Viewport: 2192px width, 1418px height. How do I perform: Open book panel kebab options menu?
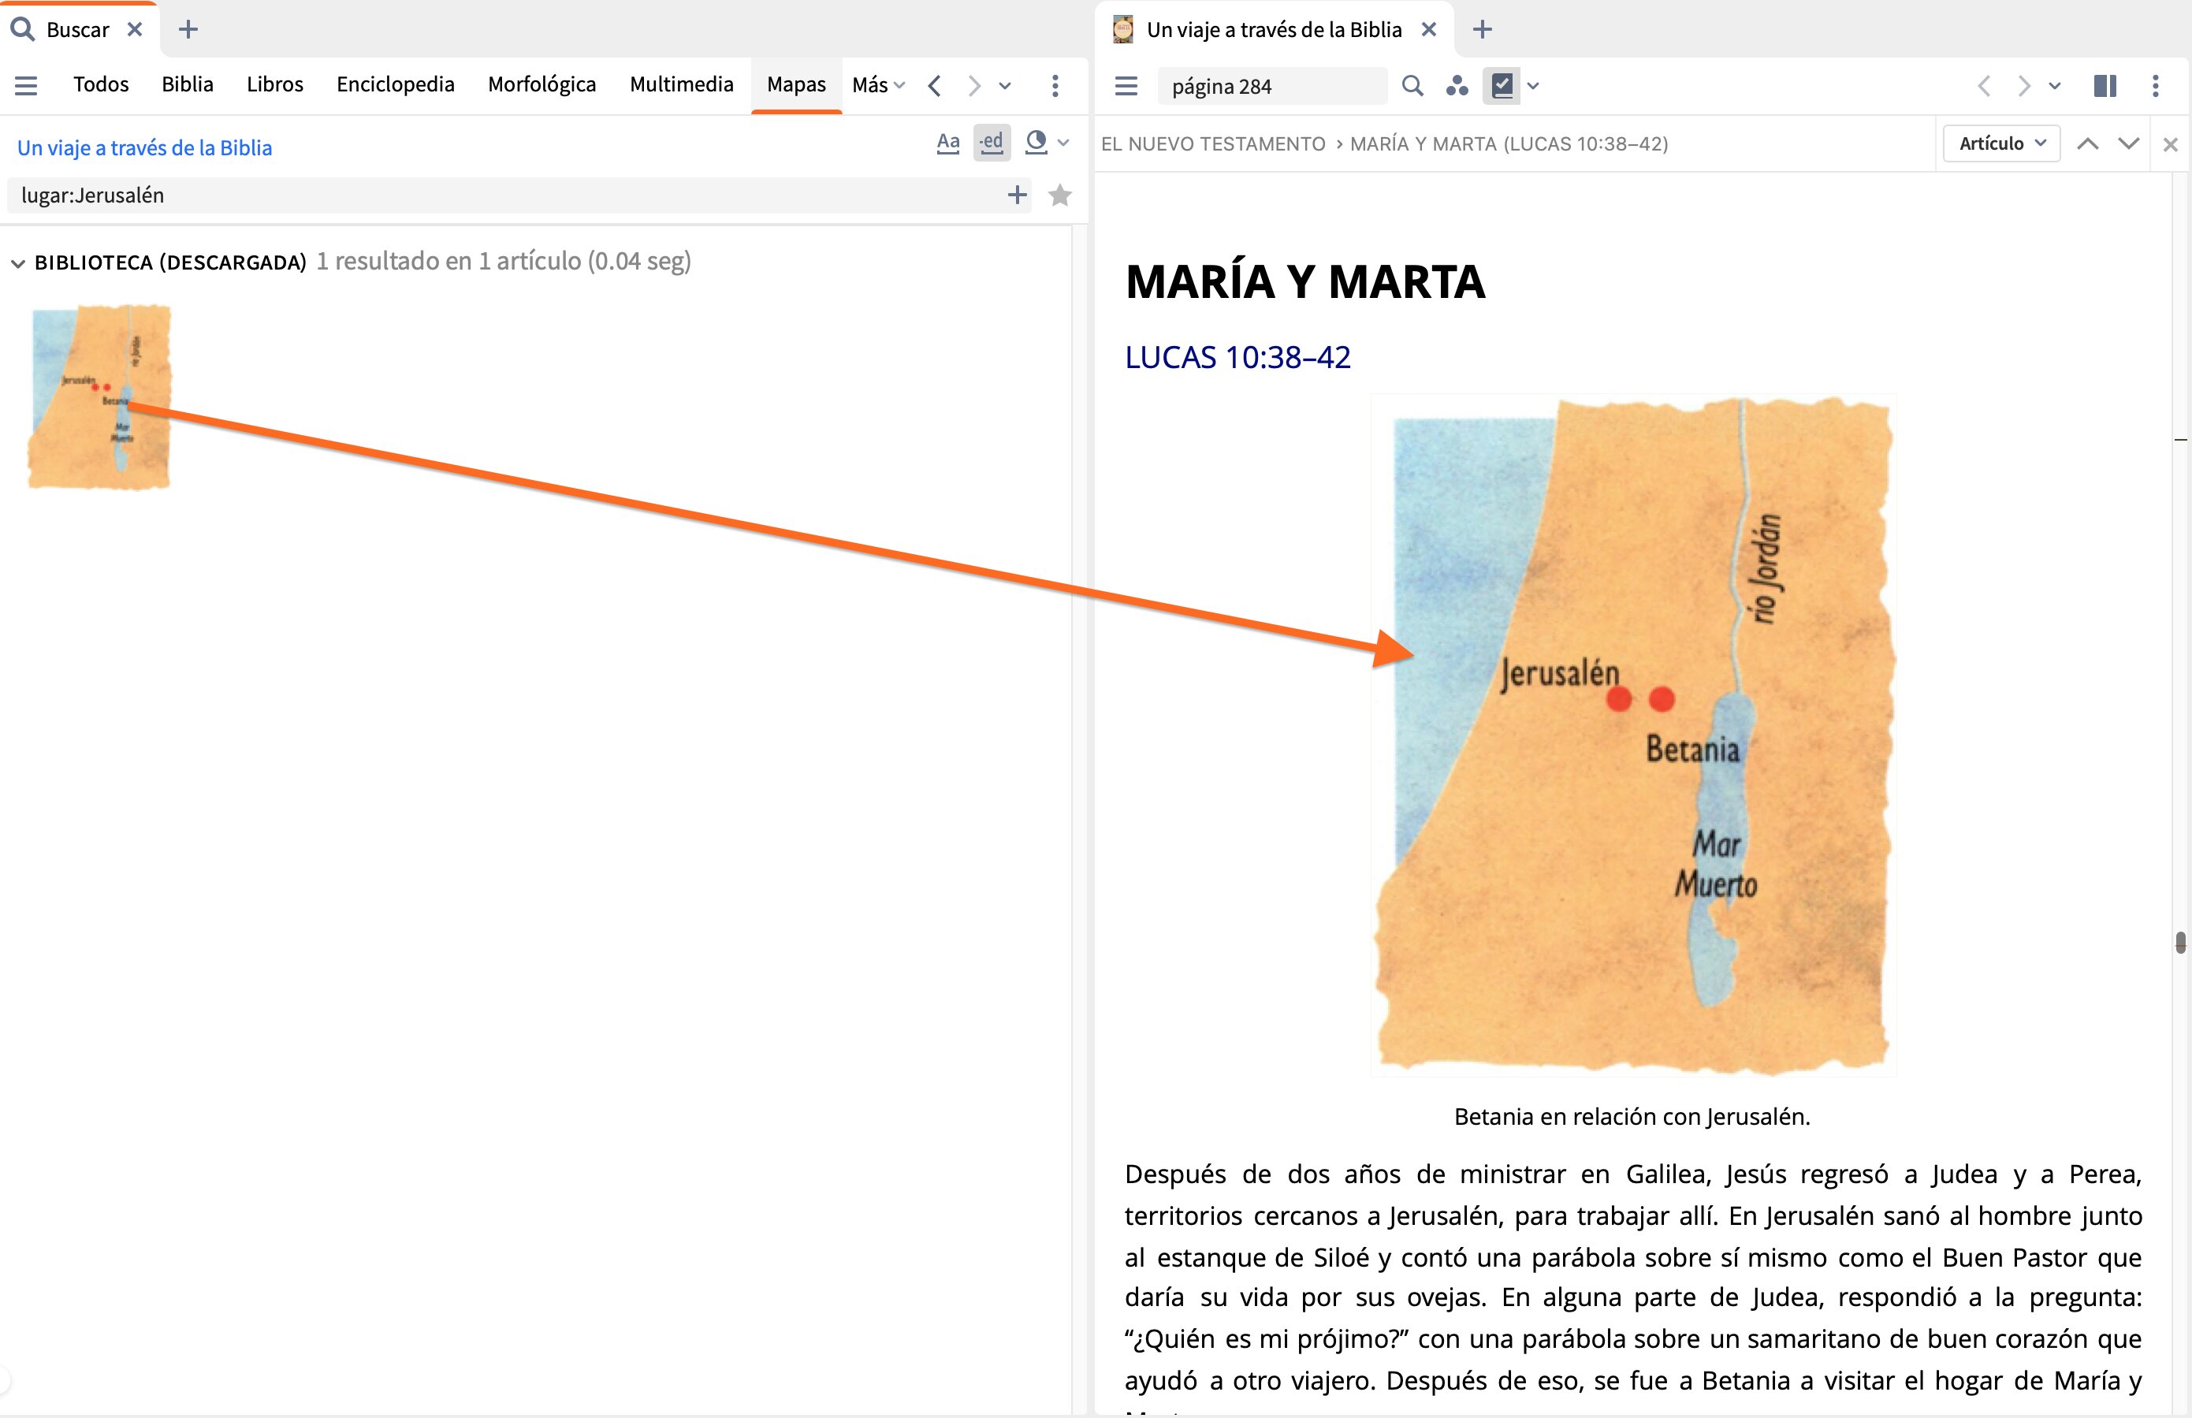(2155, 86)
